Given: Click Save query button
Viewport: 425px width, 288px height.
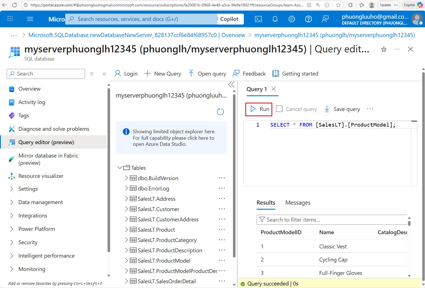Looking at the screenshot, I should pos(342,109).
